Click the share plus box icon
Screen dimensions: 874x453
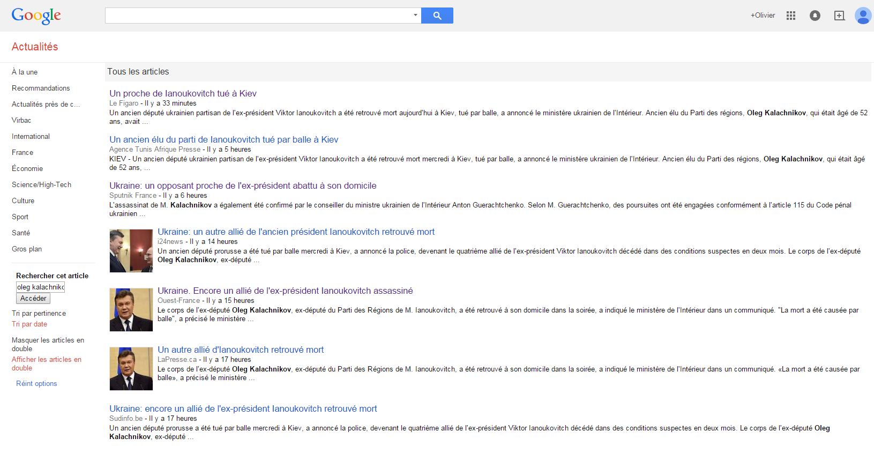click(839, 16)
